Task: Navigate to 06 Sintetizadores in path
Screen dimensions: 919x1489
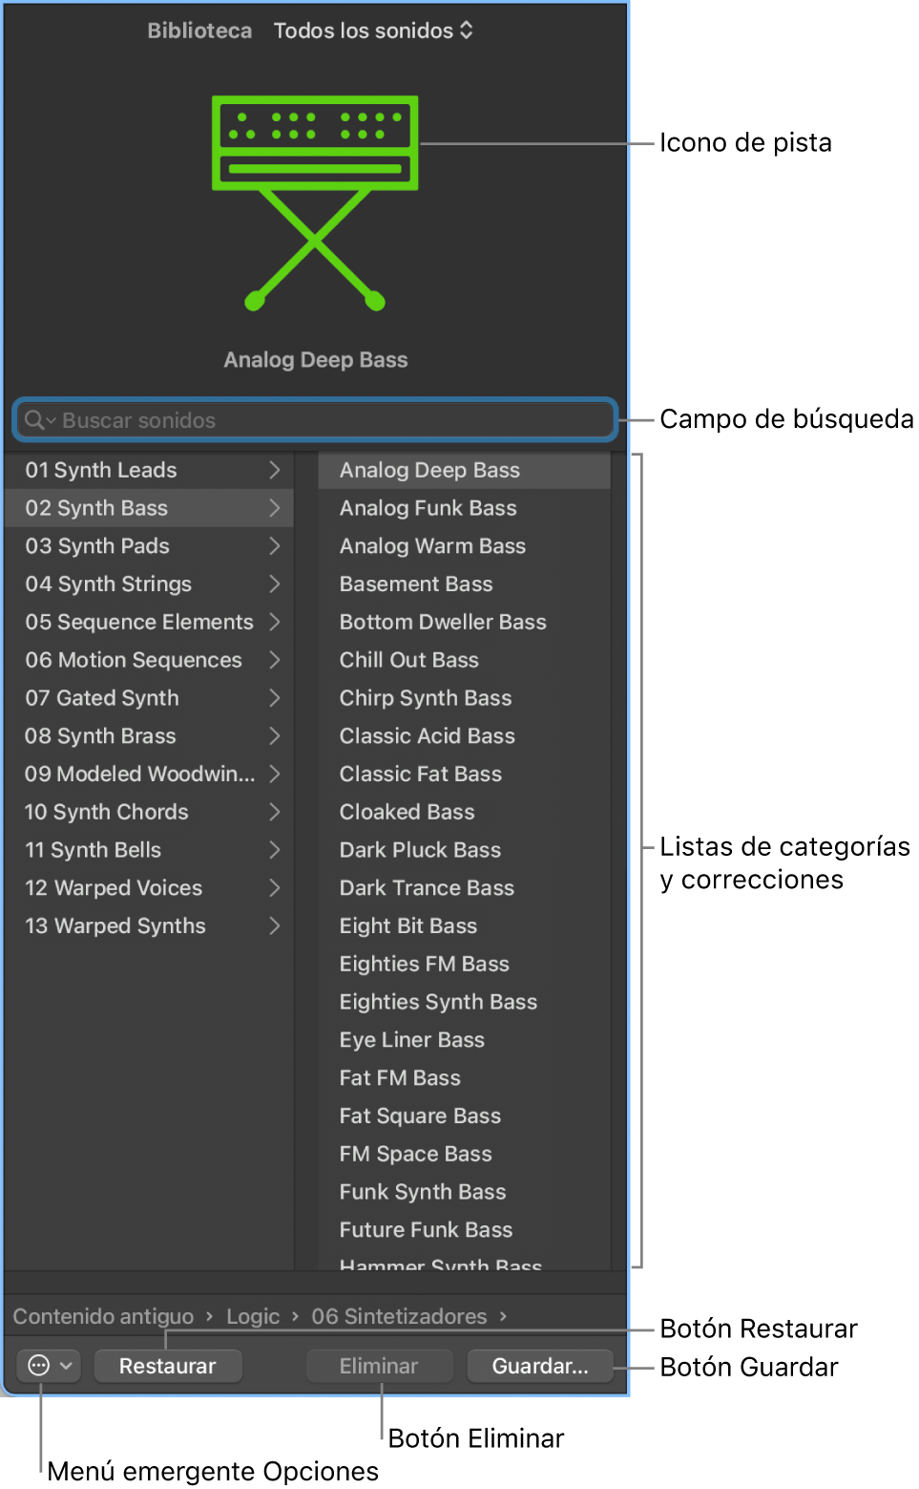Action: coord(399,1316)
